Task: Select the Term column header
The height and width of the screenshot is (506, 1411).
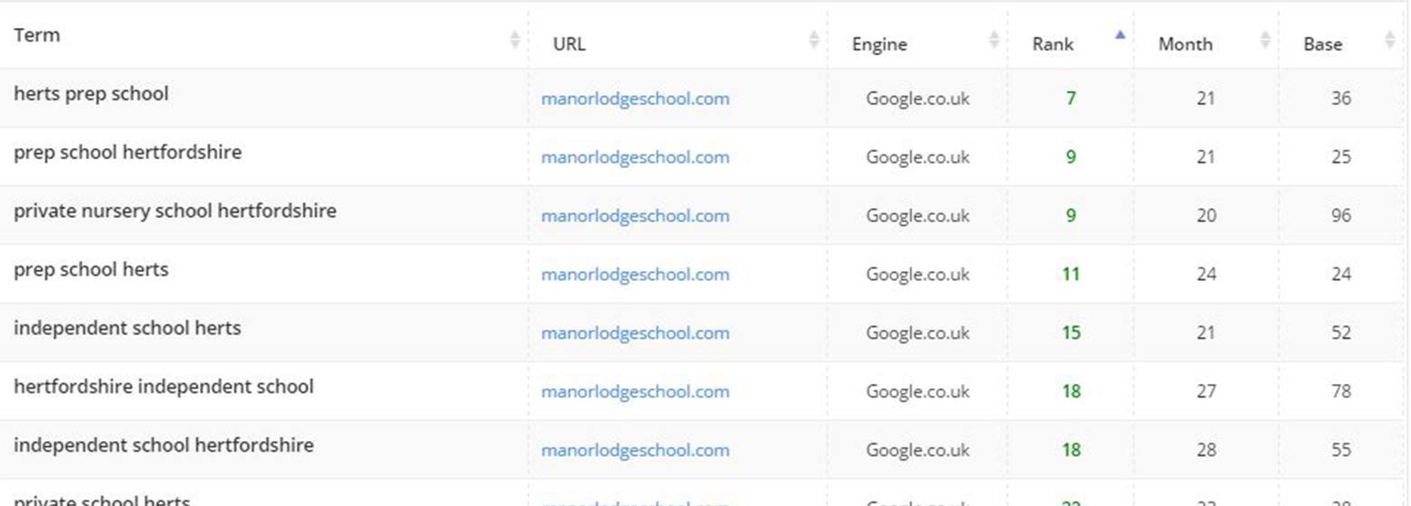Action: pyautogui.click(x=37, y=35)
